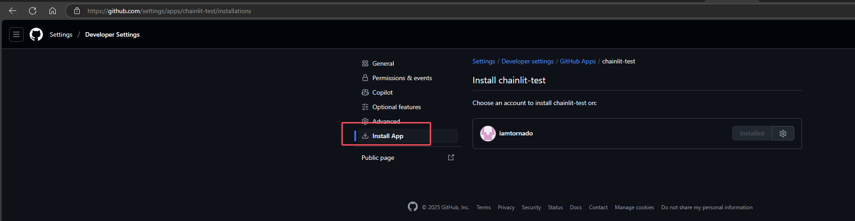Viewport: 855px width, 221px height.
Task: Click the Copilot icon in sidebar
Action: (x=365, y=92)
